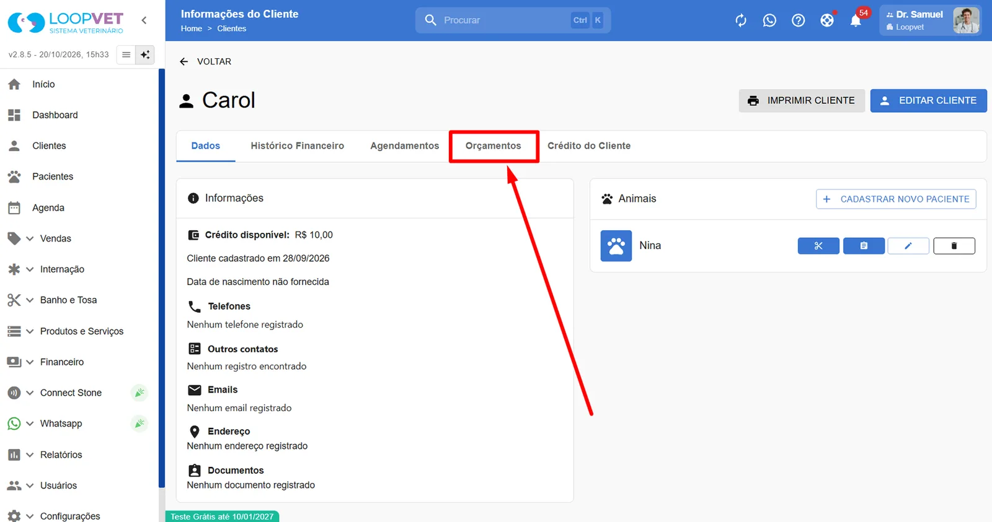Viewport: 992px width, 522px height.
Task: Open Agenda in the sidebar
Action: pos(48,208)
